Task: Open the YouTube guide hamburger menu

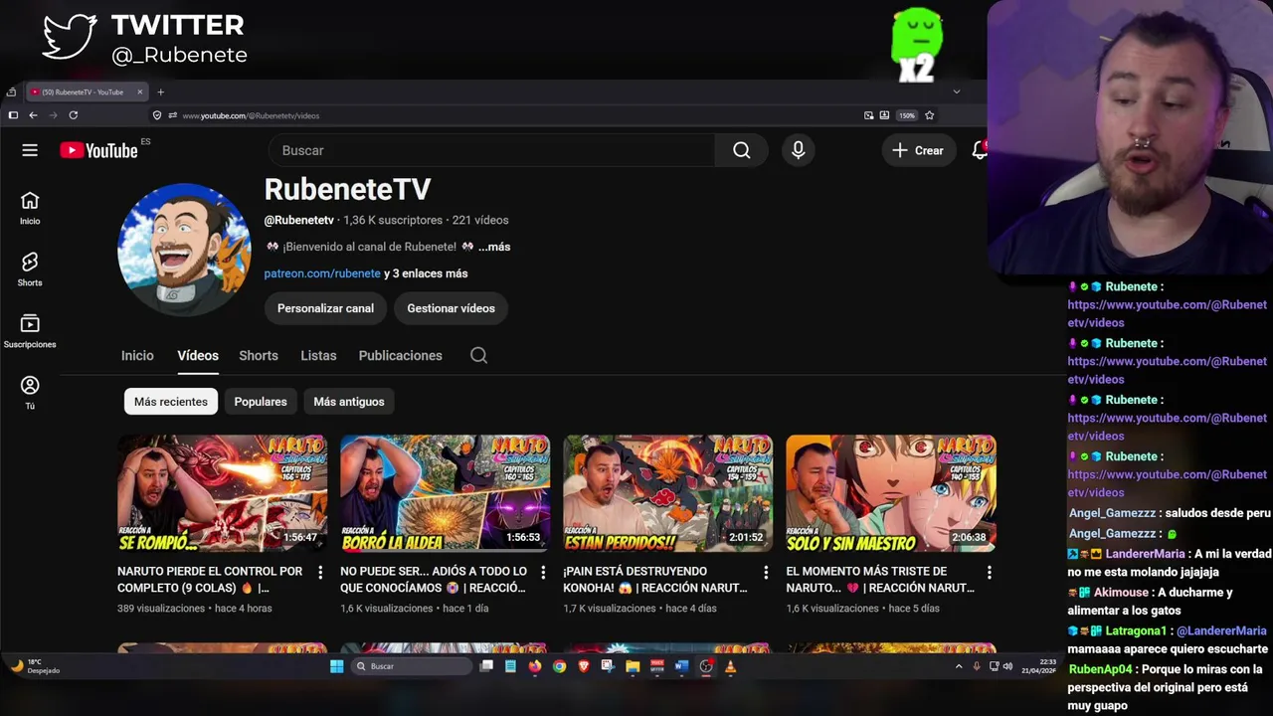Action: [30, 150]
